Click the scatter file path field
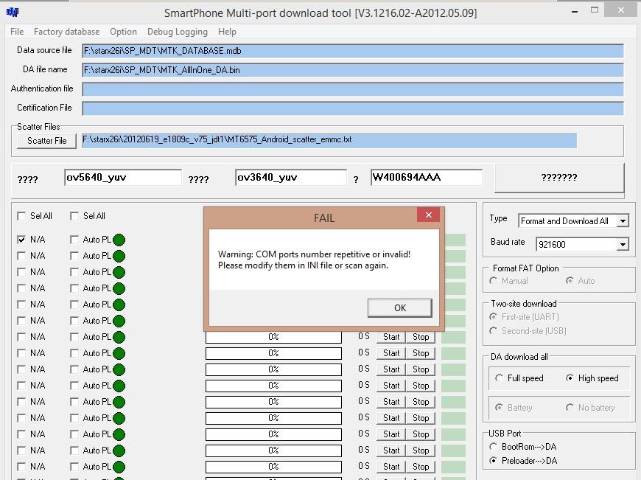Viewport: 641px width, 480px height. pos(329,140)
